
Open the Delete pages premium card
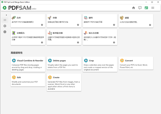(64, 63)
